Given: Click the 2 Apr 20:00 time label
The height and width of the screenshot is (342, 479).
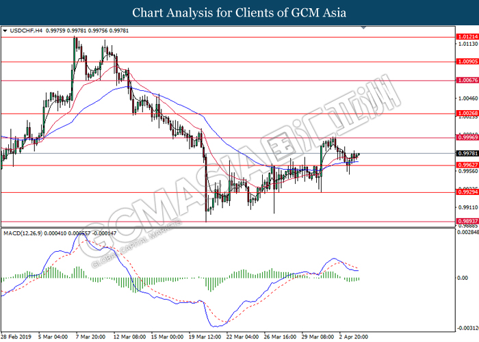Looking at the screenshot, I should (x=354, y=337).
